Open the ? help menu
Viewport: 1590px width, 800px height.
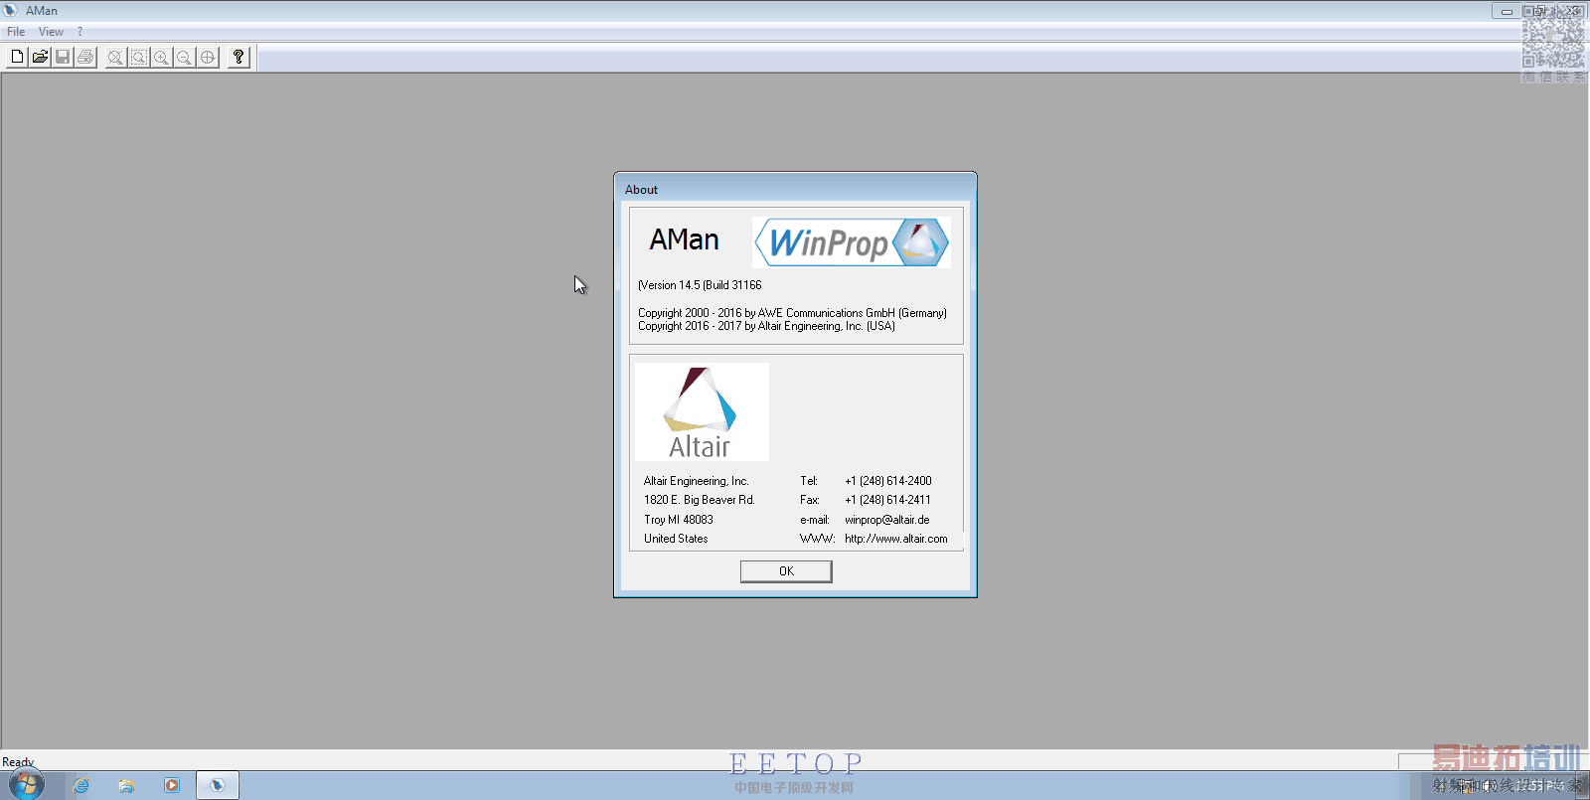(80, 32)
